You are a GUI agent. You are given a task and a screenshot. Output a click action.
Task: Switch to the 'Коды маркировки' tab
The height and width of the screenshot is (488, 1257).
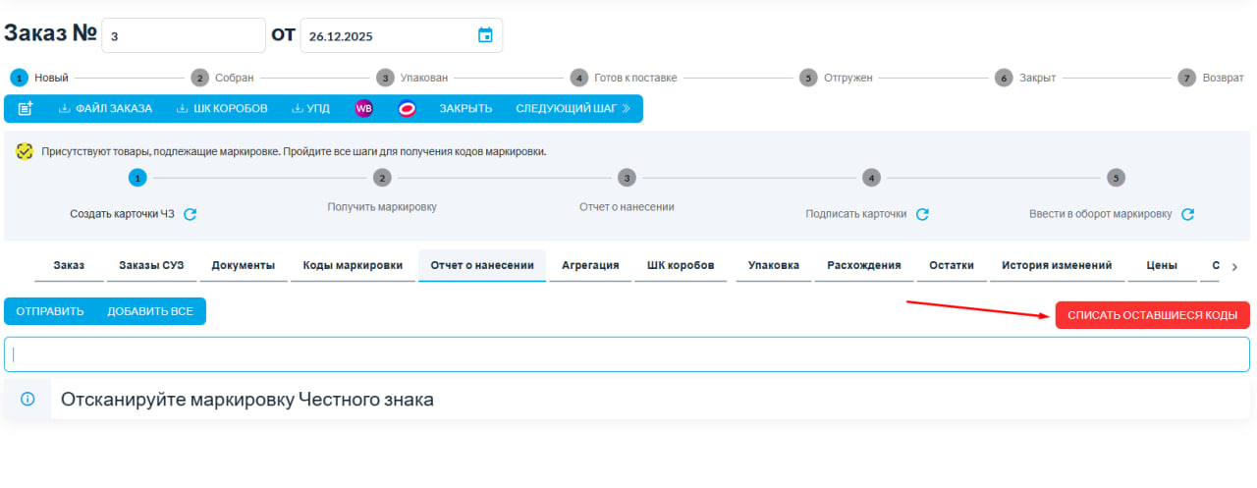[x=353, y=265]
